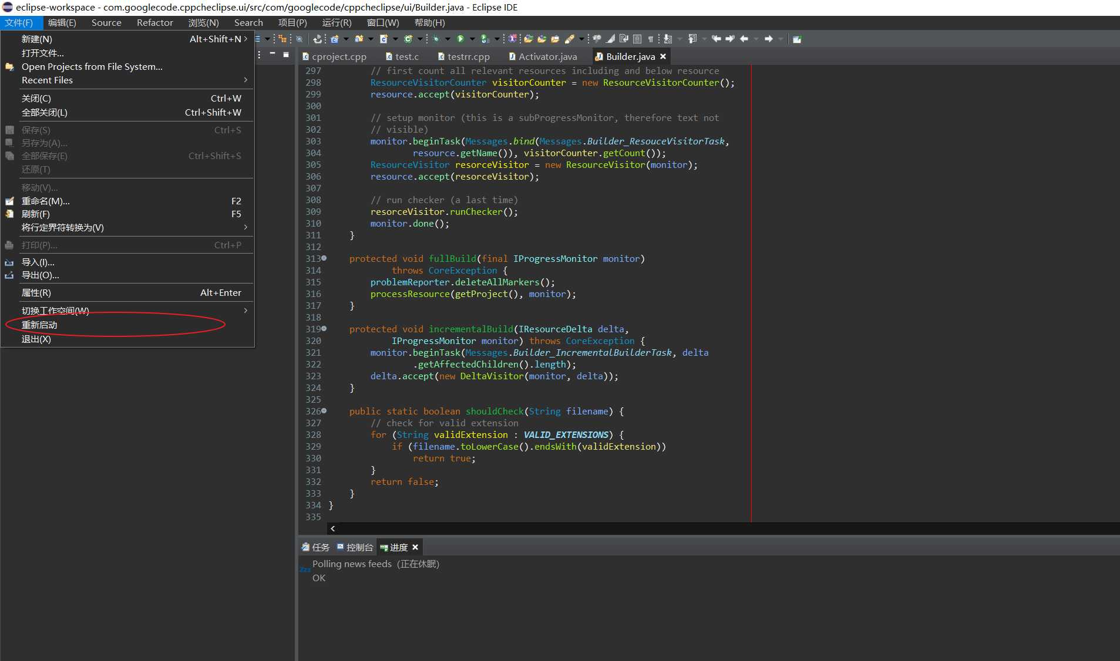Viewport: 1120px width, 661px height.
Task: Click the New C Source File icon
Action: (x=384, y=39)
